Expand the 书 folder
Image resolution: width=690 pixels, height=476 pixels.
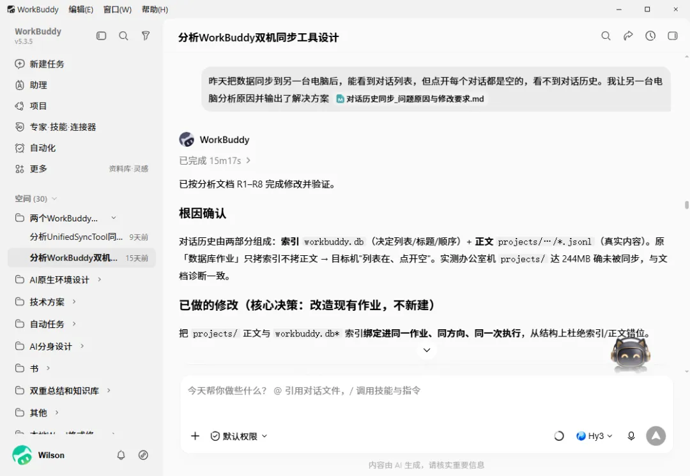point(48,368)
